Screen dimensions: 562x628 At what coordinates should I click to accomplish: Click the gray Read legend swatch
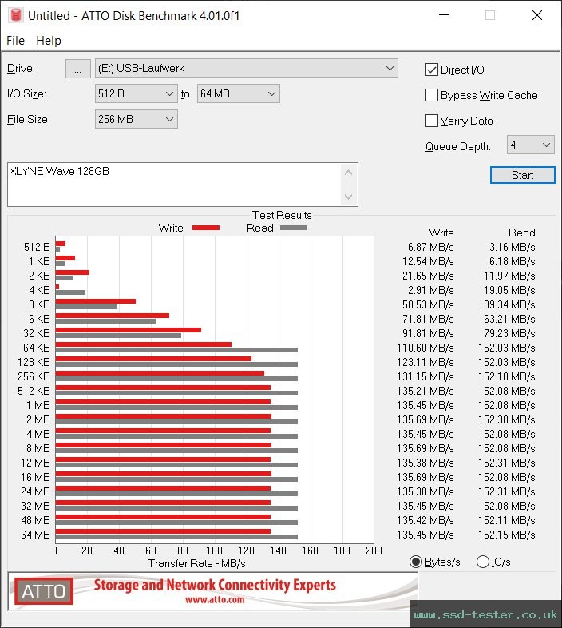(x=294, y=228)
